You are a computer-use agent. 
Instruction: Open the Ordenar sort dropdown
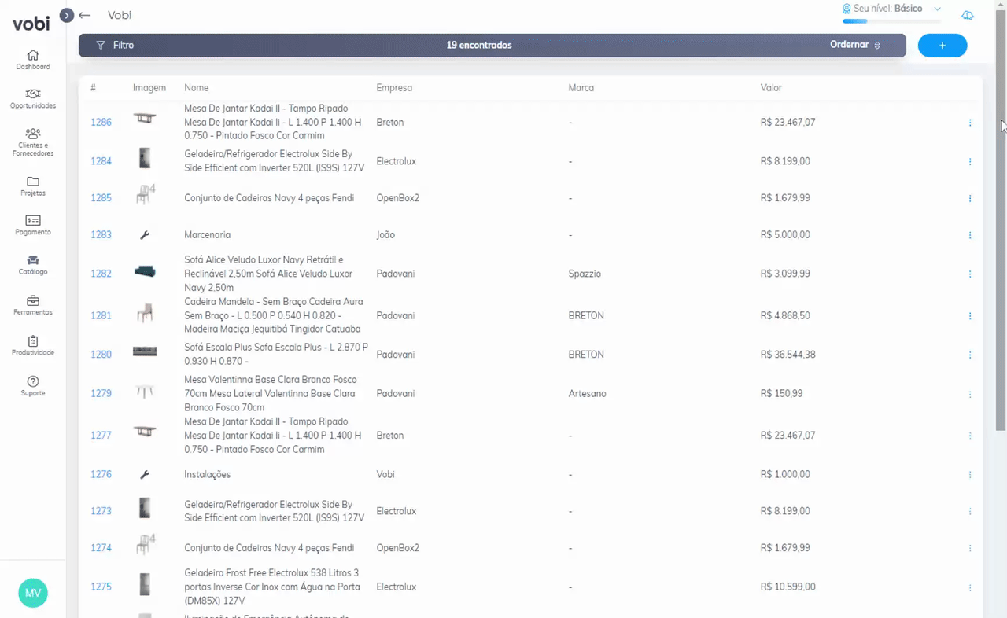(855, 45)
